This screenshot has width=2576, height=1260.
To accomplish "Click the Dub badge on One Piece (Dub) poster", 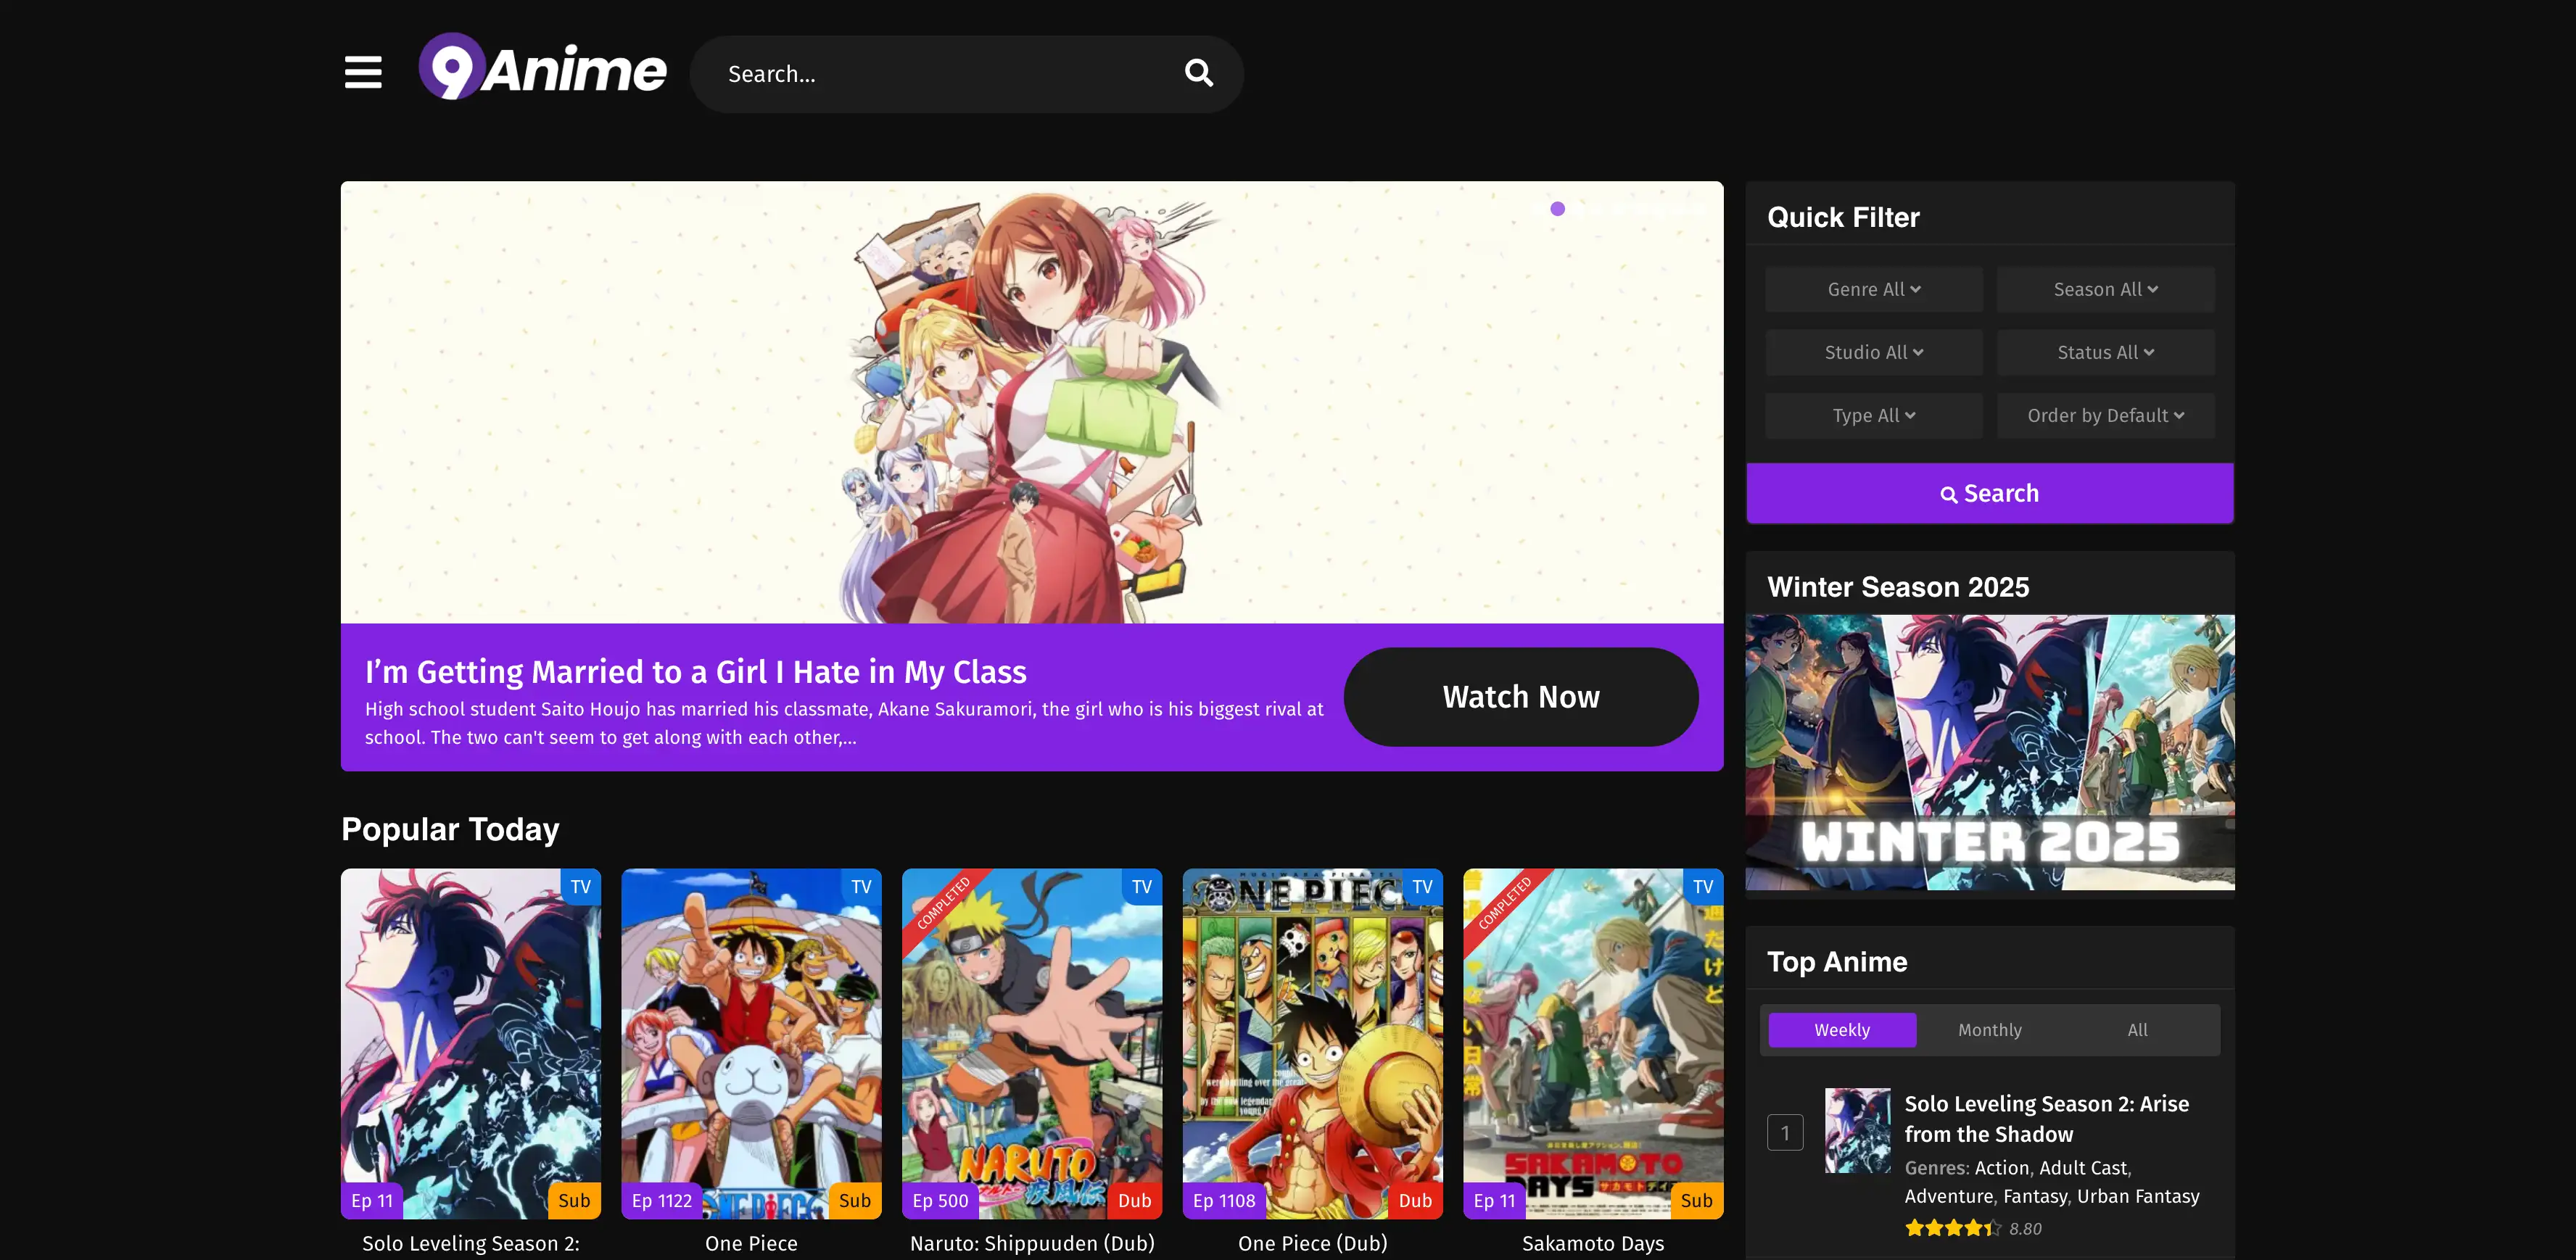I will click(1415, 1200).
